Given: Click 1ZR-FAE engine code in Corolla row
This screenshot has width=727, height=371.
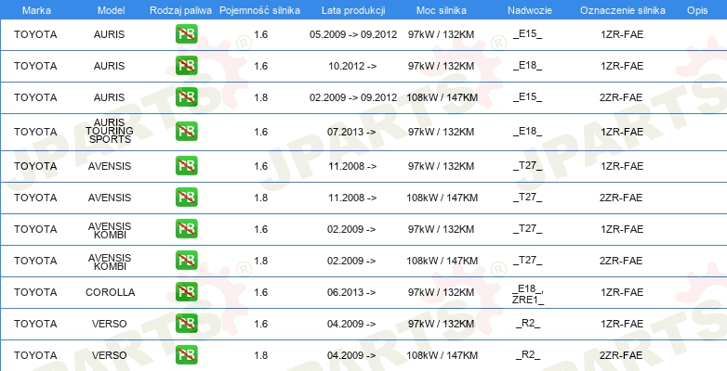Looking at the screenshot, I should [622, 292].
